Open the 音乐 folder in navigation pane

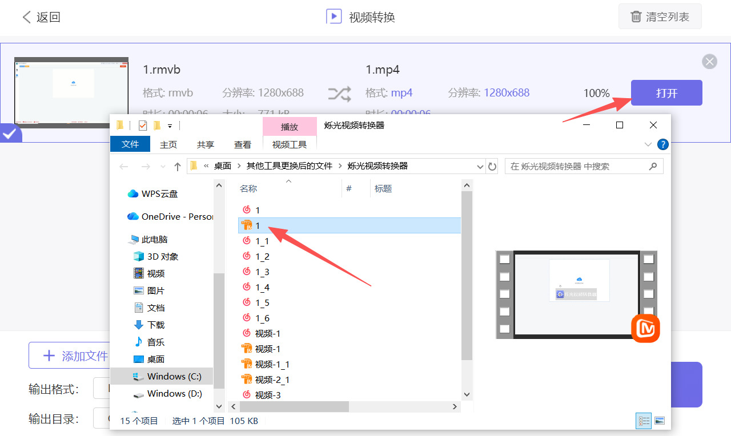pyautogui.click(x=149, y=342)
